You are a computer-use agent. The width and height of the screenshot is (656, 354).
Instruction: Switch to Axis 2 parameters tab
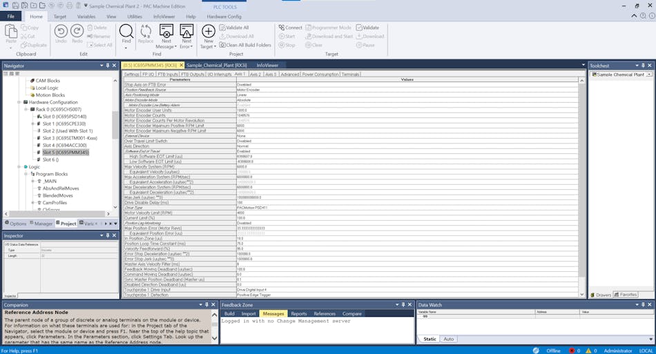[x=255, y=74]
